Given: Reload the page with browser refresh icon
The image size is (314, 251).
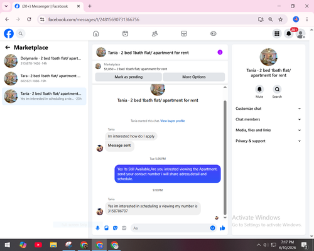Looking at the screenshot, I should pos(29,19).
